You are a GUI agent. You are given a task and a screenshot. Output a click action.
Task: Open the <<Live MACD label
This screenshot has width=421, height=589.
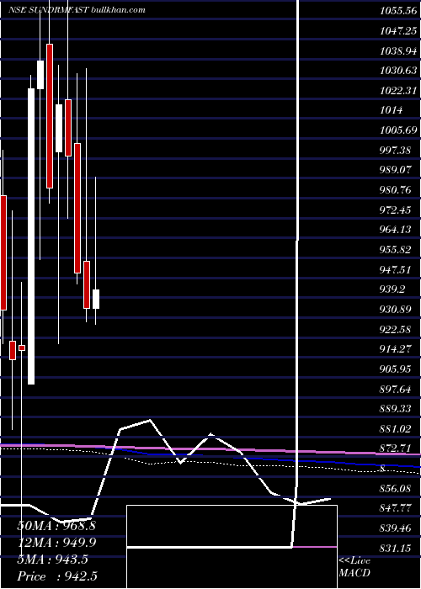354,567
